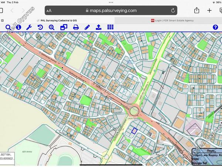Close the PAL Surveying tab
Viewport: 222px width, 167px height.
tap(2, 20)
